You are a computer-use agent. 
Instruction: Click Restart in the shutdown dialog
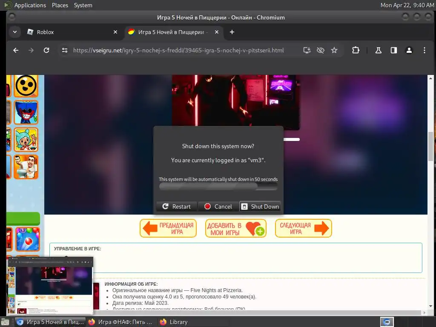coord(177,207)
